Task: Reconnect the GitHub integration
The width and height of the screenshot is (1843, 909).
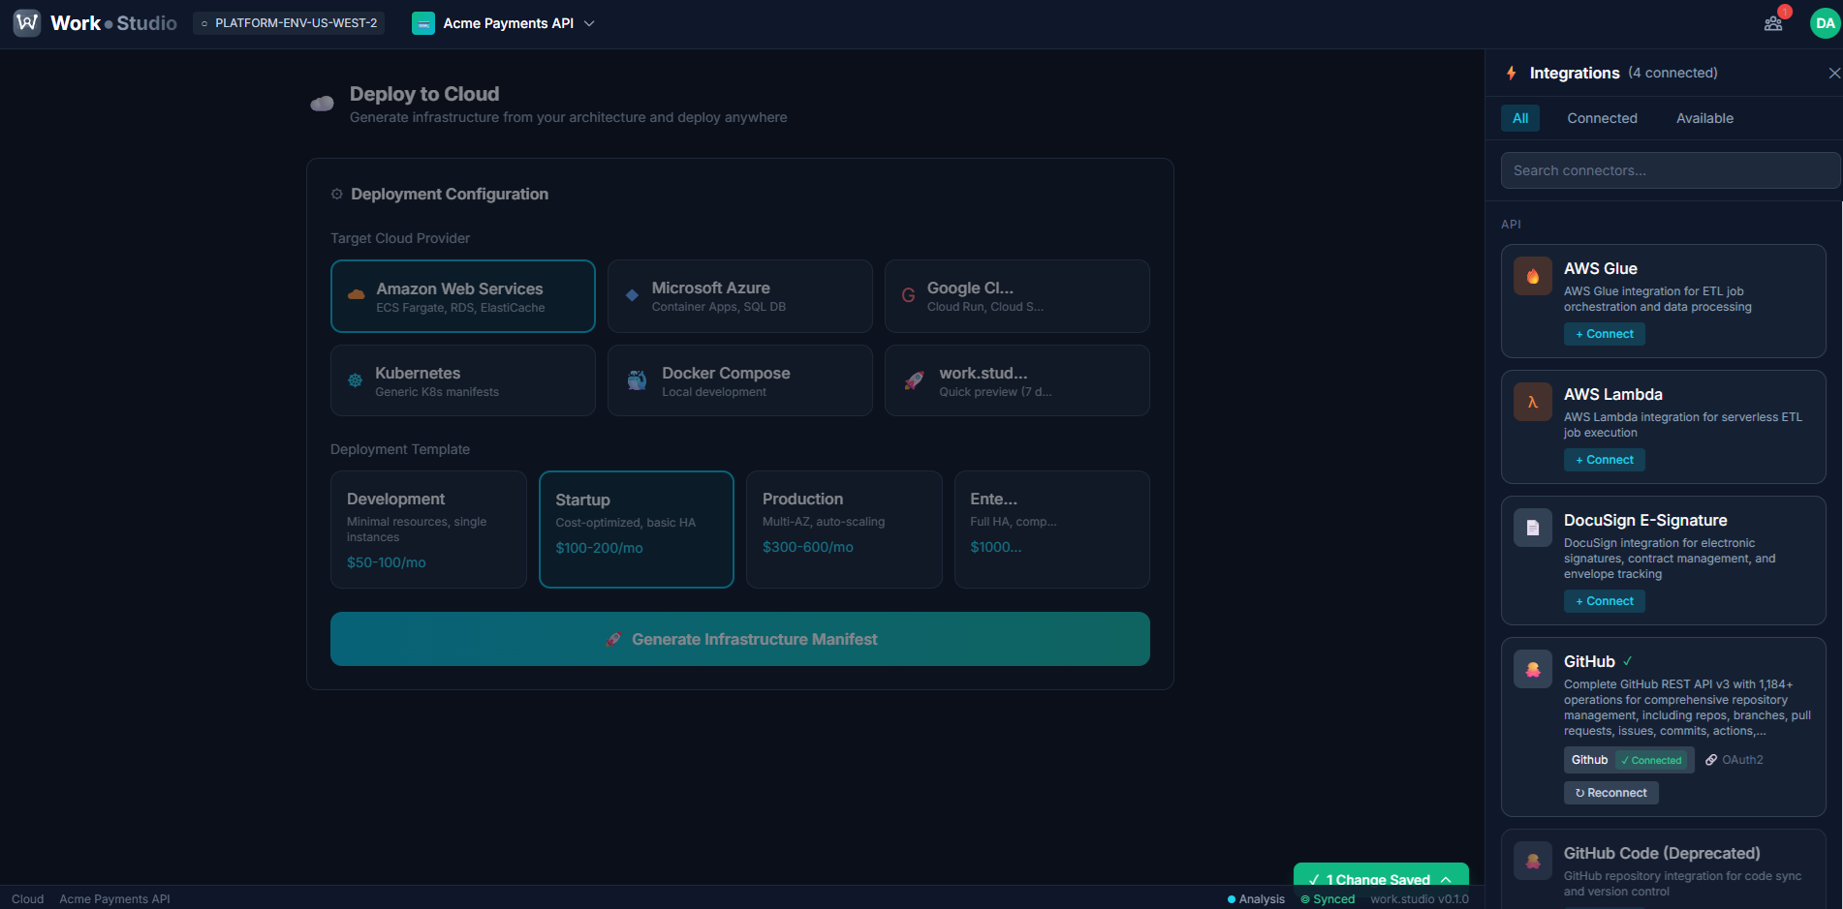Action: pos(1610,793)
